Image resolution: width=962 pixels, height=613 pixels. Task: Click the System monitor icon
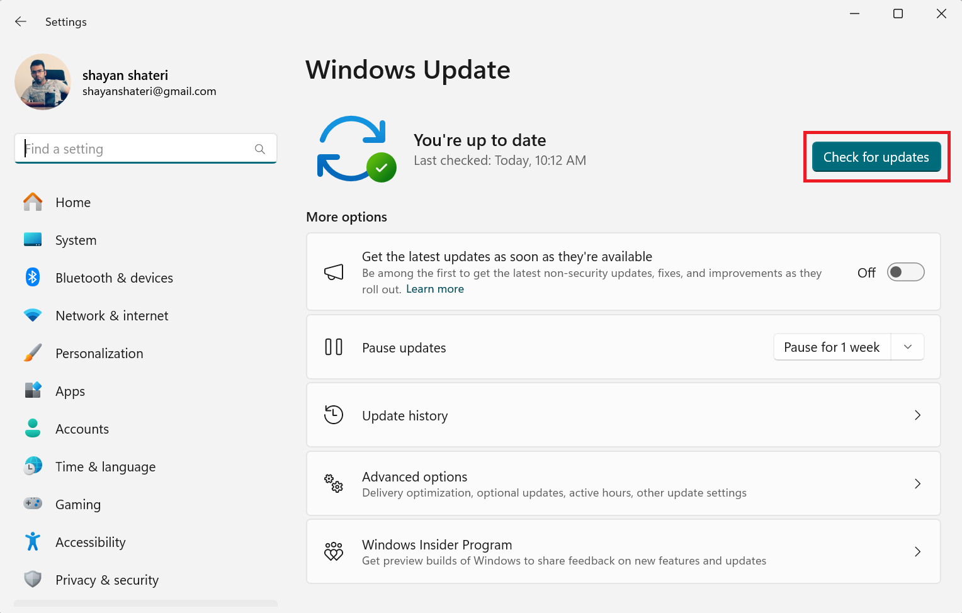pos(33,240)
